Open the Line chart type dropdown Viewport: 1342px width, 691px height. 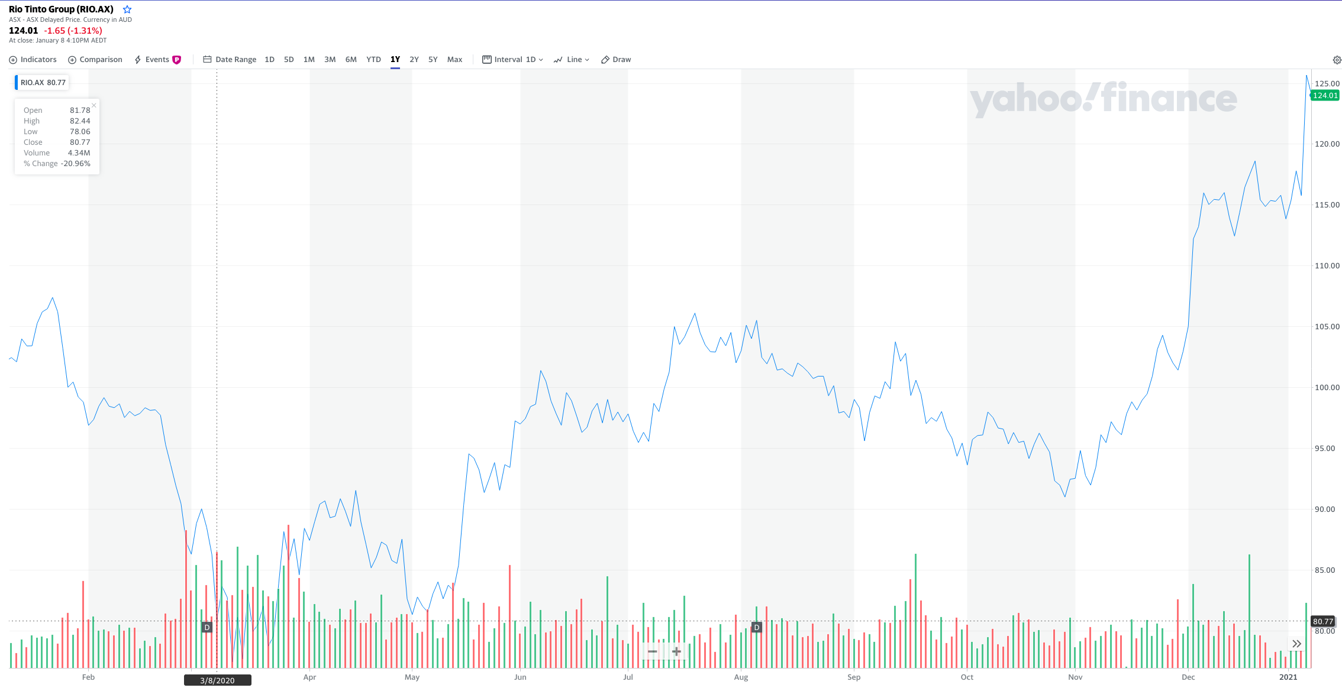point(572,60)
